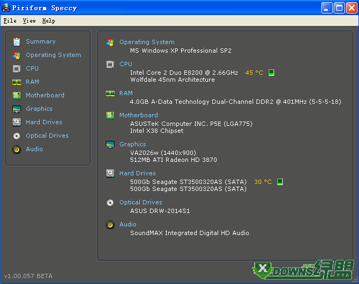Screen dimensions: 359x284
Task: Click the monitor icon beside main Graphics heading
Action: [x=110, y=145]
